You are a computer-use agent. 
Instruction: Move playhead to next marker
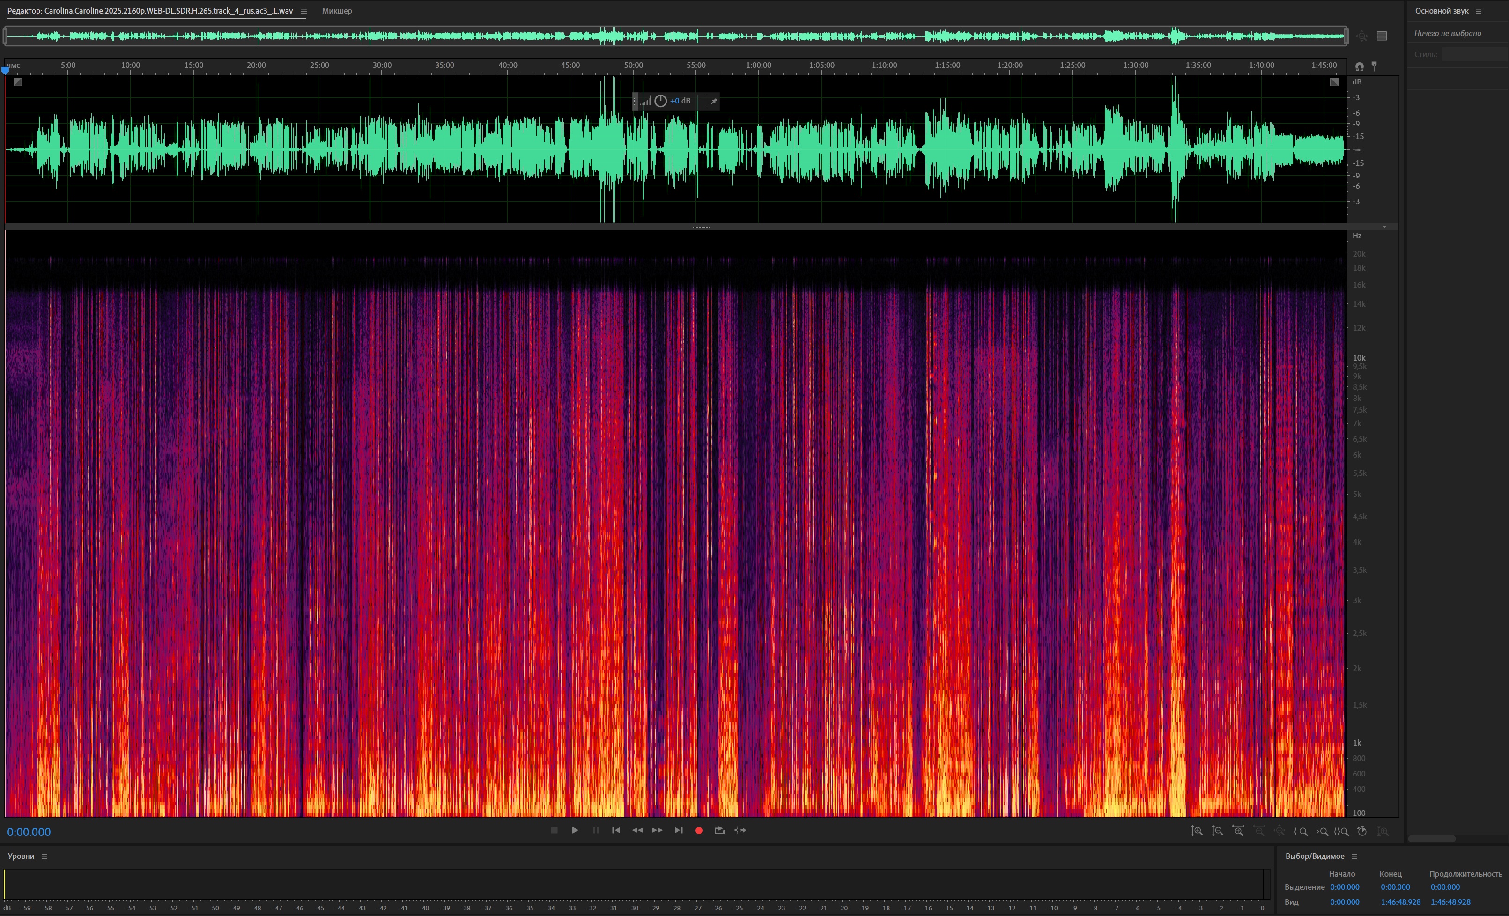click(x=678, y=830)
